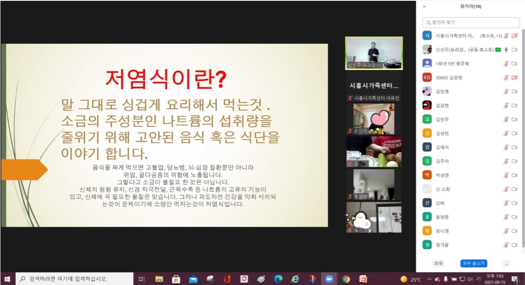This screenshot has width=525, height=285.
Task: Select participant name 임나영 in the list
Action: (443, 231)
